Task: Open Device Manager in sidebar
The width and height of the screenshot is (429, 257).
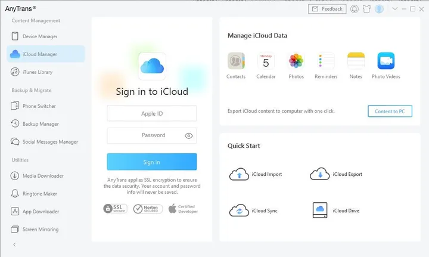Action: [x=46, y=36]
